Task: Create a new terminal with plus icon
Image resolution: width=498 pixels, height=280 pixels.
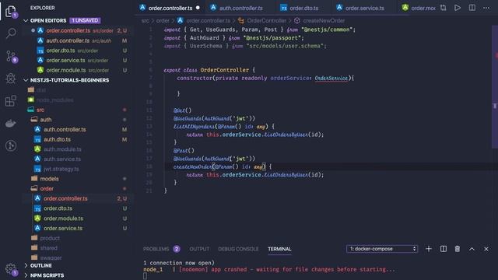Action: coord(429,249)
